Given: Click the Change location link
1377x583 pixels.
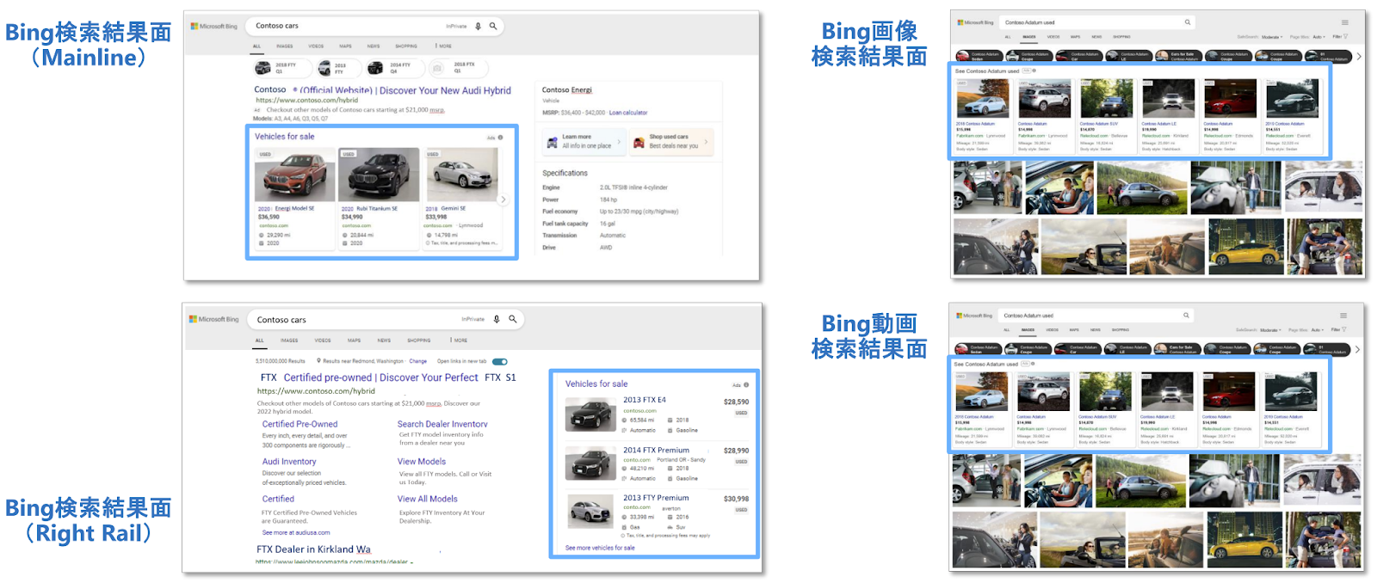Looking at the screenshot, I should [417, 361].
